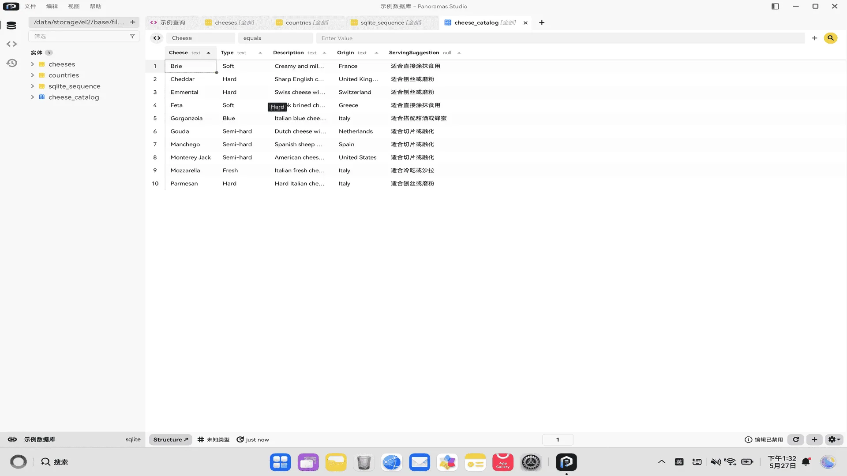
Task: Open the Cheese filter field dropdown
Action: pos(201,38)
